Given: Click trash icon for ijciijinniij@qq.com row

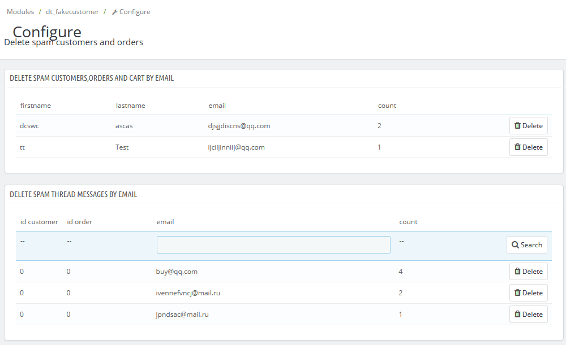Looking at the screenshot, I should click(x=517, y=147).
